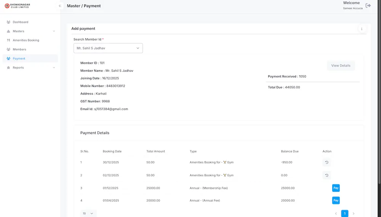Click the Booking Date column header
Viewport: 381px width, 217px height.
coord(112,151)
